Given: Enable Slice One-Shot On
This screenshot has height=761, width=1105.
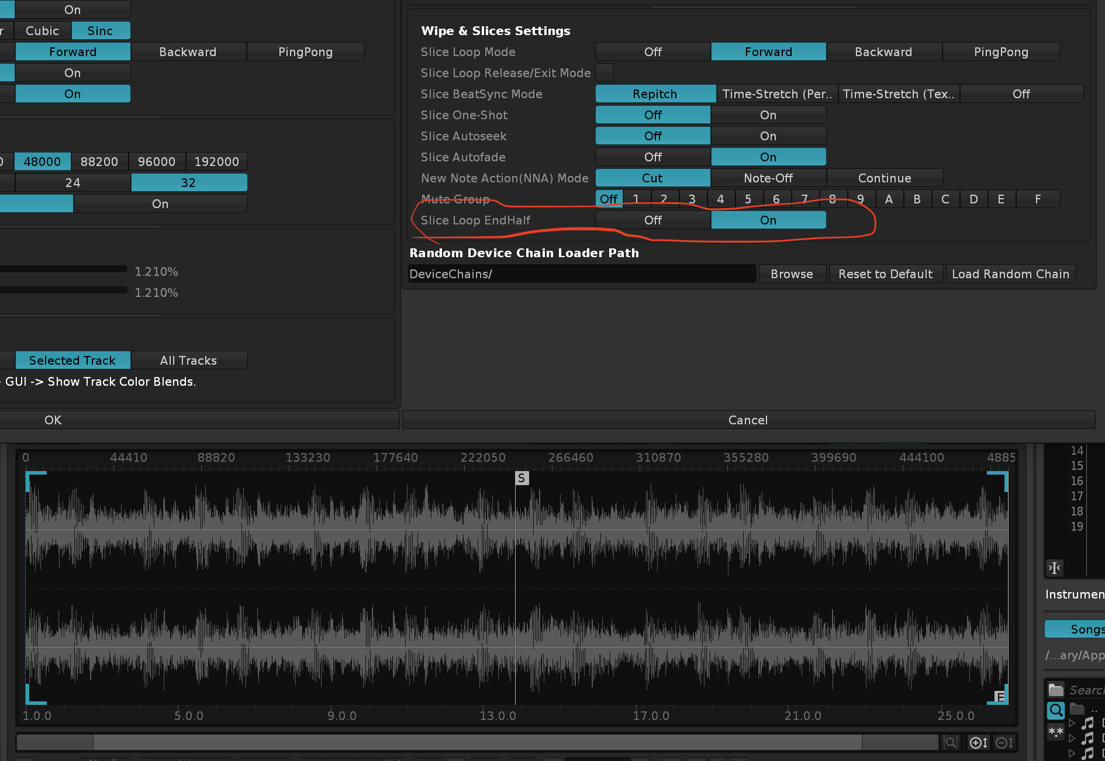Looking at the screenshot, I should click(768, 115).
